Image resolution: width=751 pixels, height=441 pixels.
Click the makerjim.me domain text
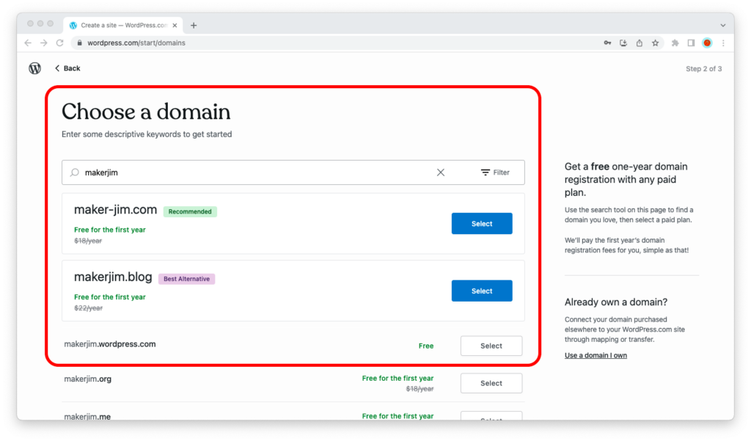click(x=87, y=417)
